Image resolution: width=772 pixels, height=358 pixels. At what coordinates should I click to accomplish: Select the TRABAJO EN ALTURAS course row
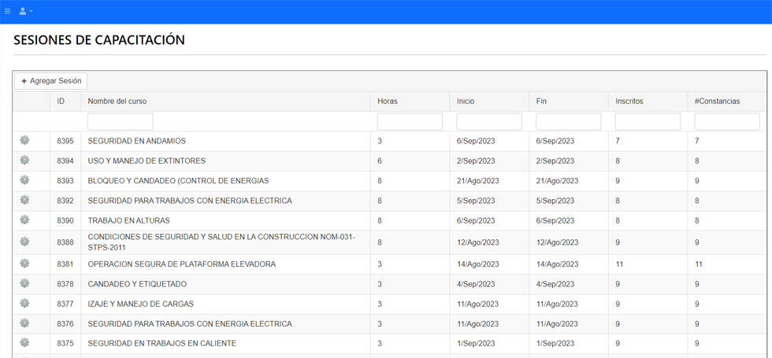coord(128,221)
